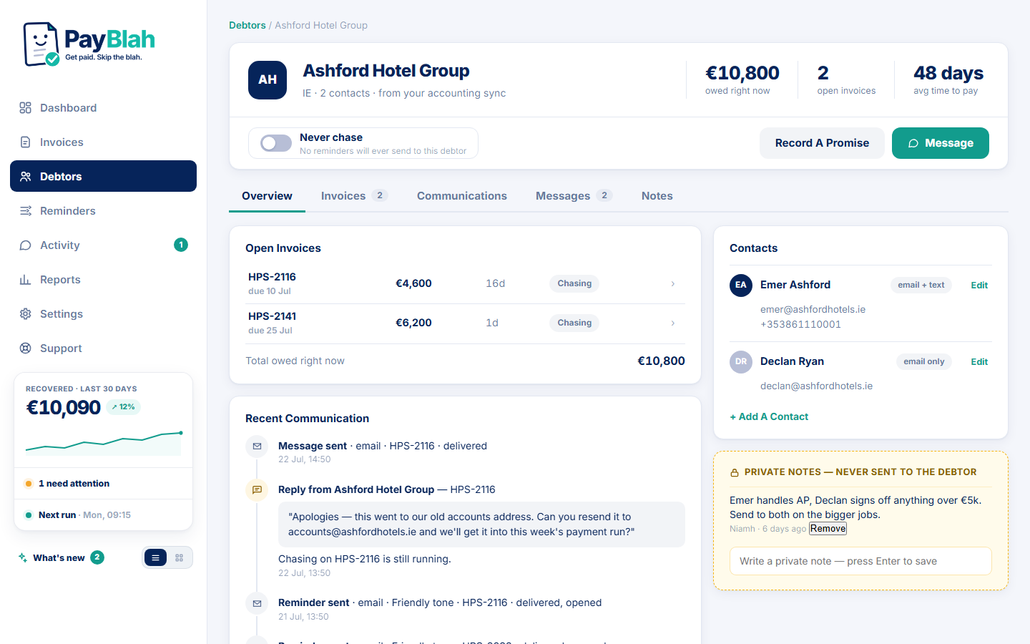Viewport: 1030px width, 644px height.
Task: Edit the Declan Ryan contact
Action: click(x=979, y=361)
